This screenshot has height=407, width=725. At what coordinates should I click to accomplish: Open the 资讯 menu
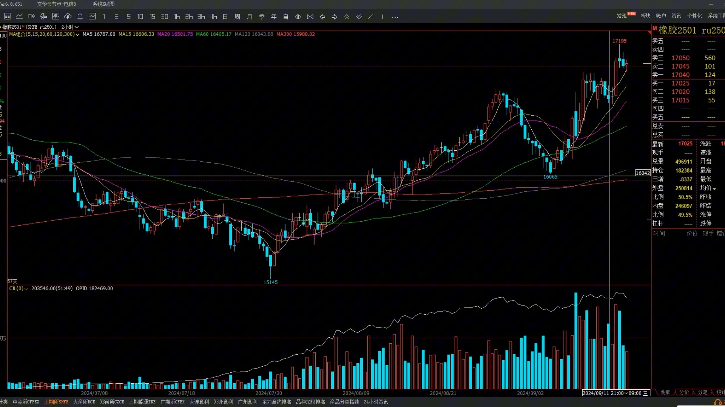tap(676, 16)
